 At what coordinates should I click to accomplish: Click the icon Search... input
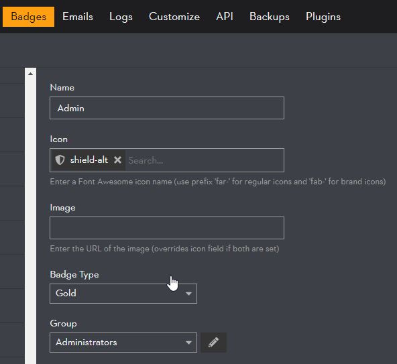coord(205,160)
